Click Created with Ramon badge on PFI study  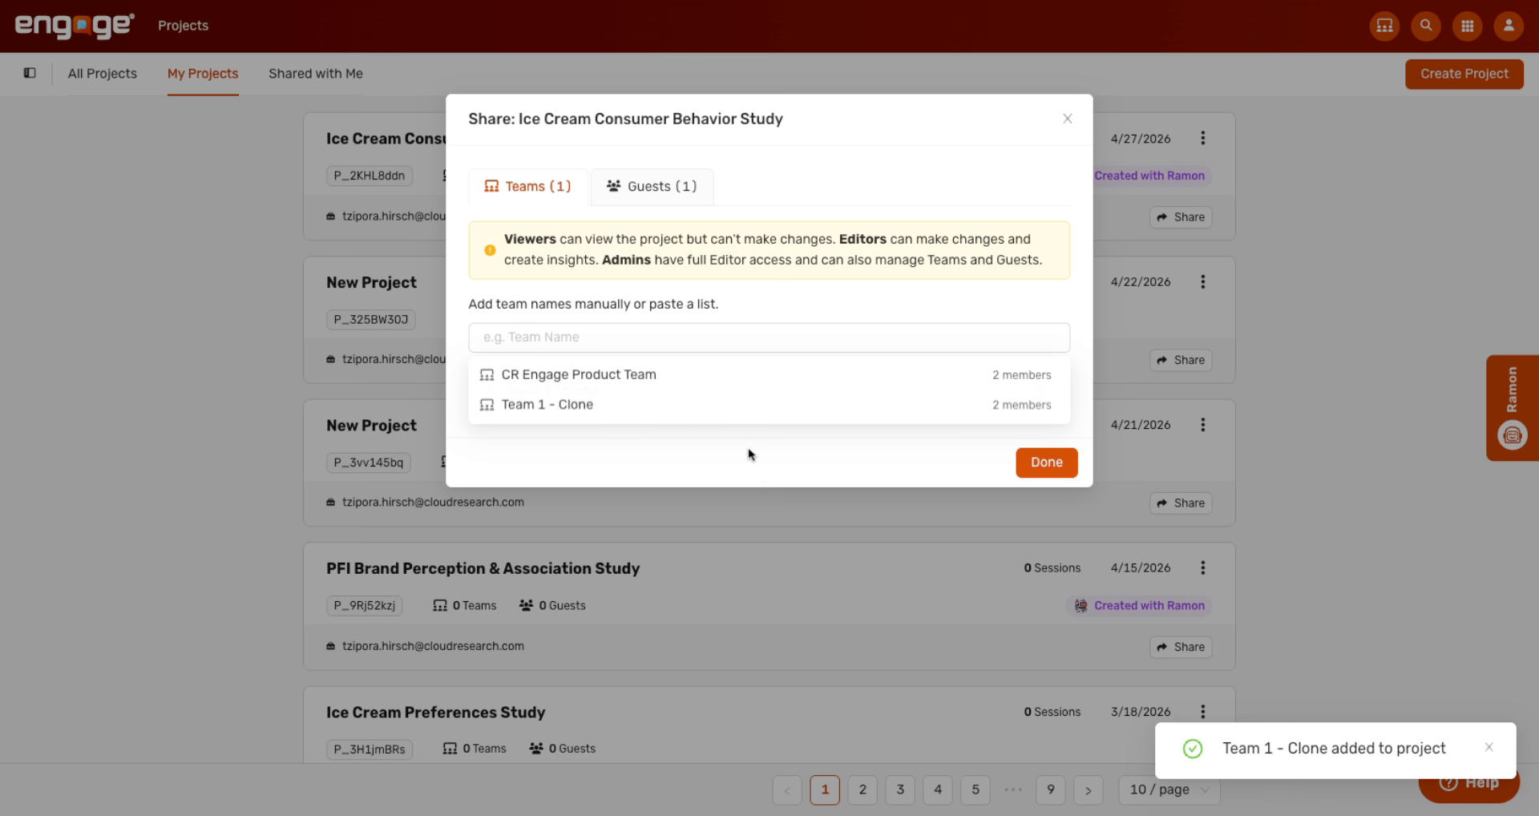[1139, 606]
